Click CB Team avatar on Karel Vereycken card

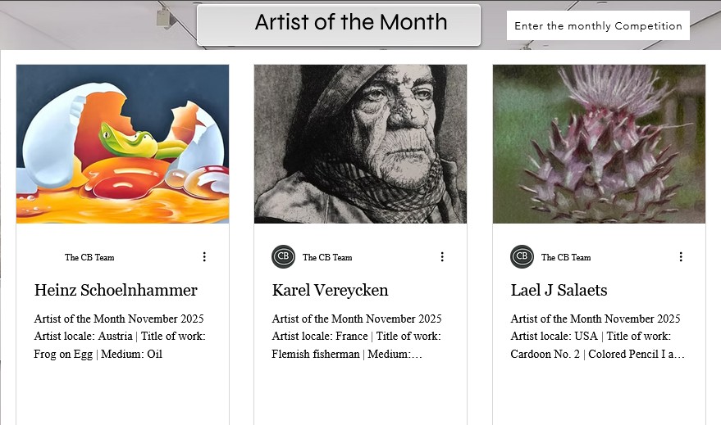283,257
